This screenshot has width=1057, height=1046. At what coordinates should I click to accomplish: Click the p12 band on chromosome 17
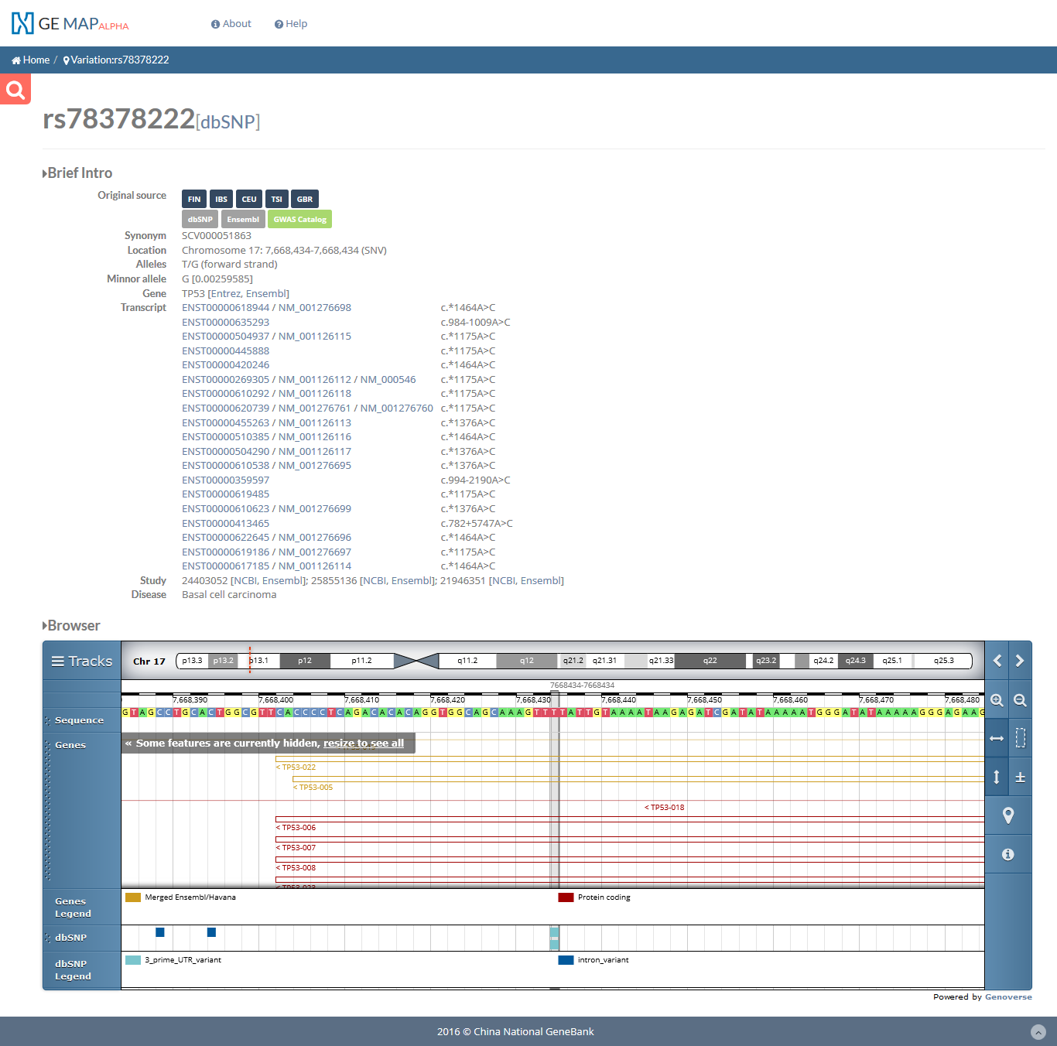(305, 661)
